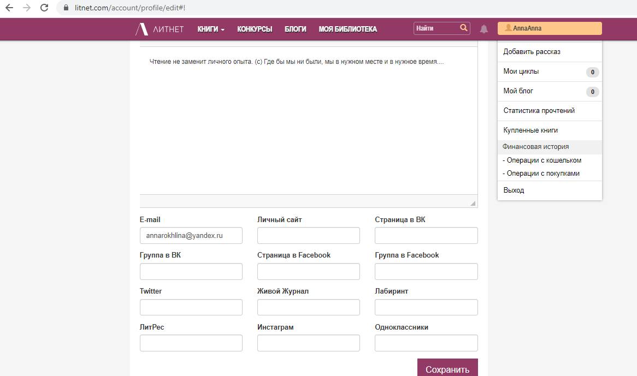637x376 pixels.
Task: Click the browser reload icon
Action: (45, 8)
